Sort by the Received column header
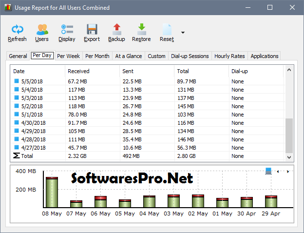 [92, 71]
